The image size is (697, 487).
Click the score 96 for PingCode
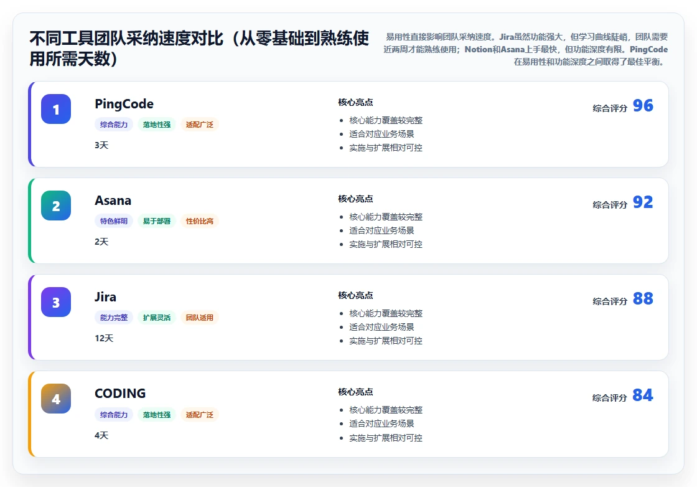point(643,105)
